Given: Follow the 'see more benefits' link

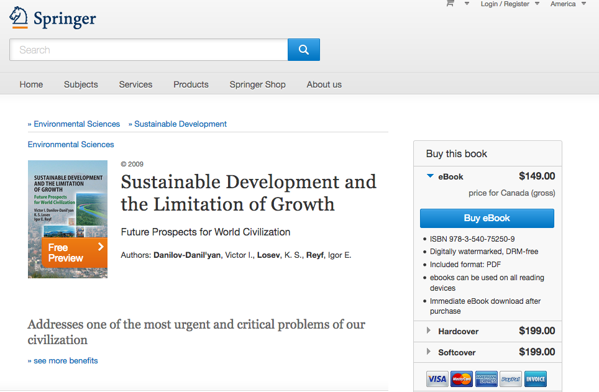Looking at the screenshot, I should click(63, 361).
